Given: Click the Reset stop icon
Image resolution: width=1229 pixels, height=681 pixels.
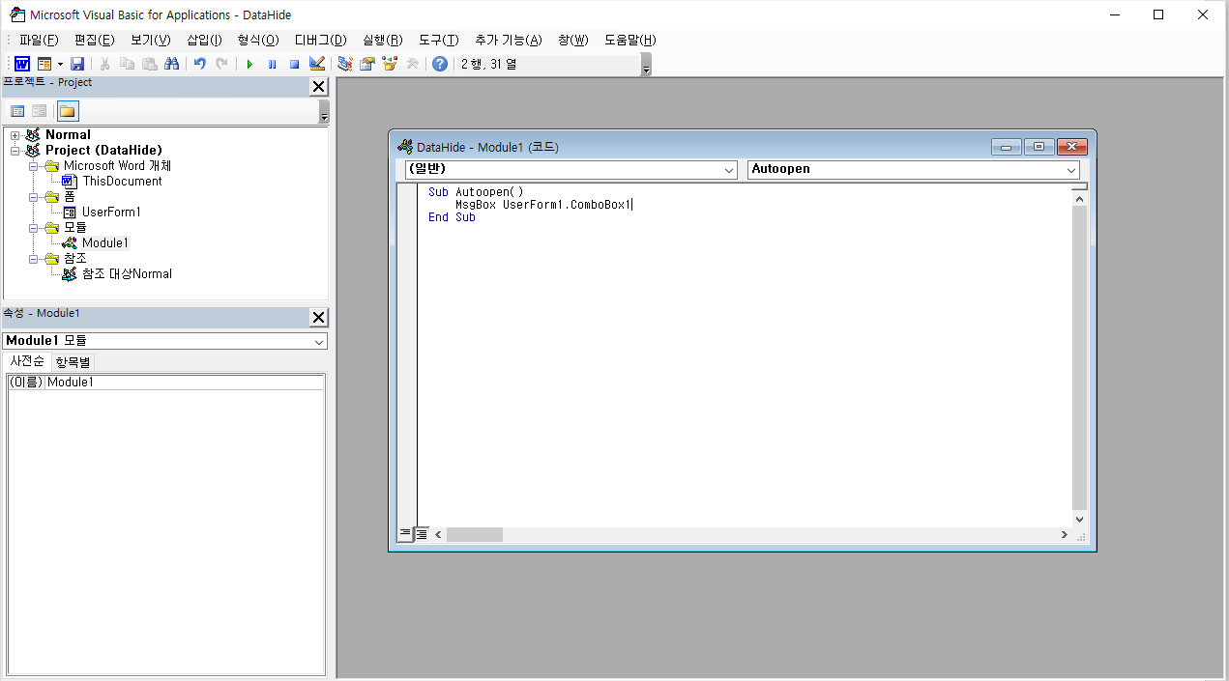Looking at the screenshot, I should click(294, 64).
